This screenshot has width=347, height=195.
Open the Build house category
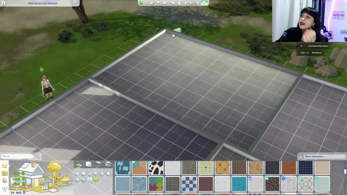click(4, 165)
